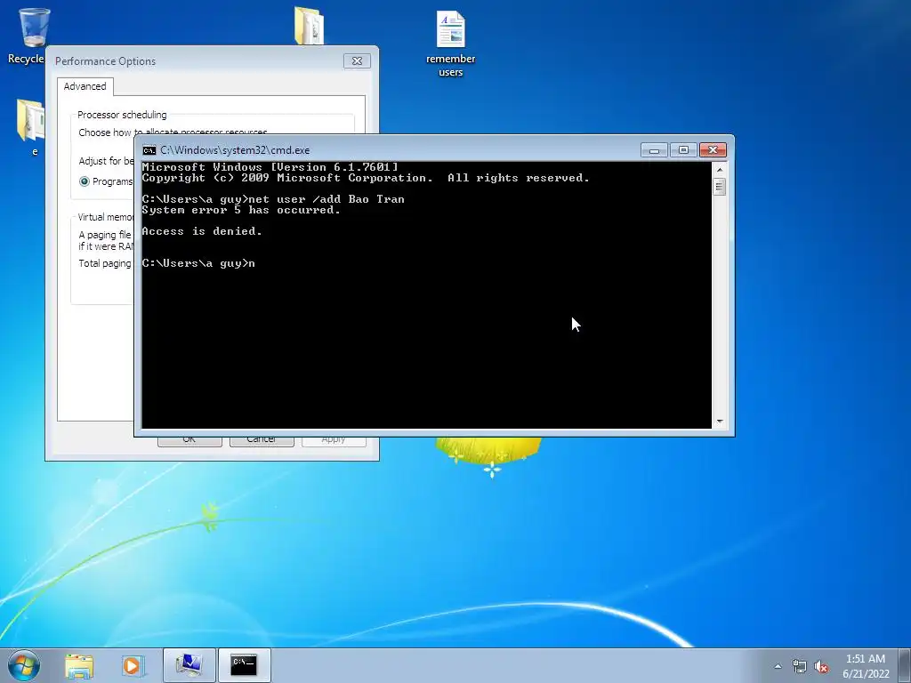The height and width of the screenshot is (683, 911).
Task: Click the 'Performance Options' dialog title
Action: pyautogui.click(x=105, y=61)
